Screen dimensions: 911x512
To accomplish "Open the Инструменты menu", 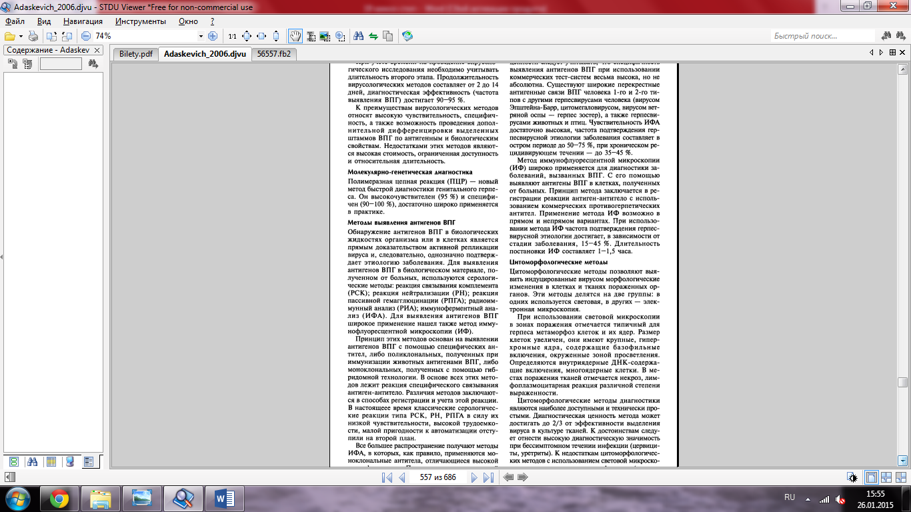I will [x=140, y=21].
